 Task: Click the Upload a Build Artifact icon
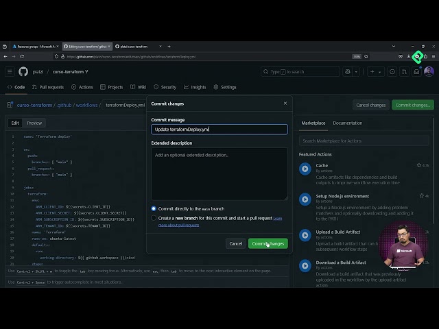pos(305,235)
